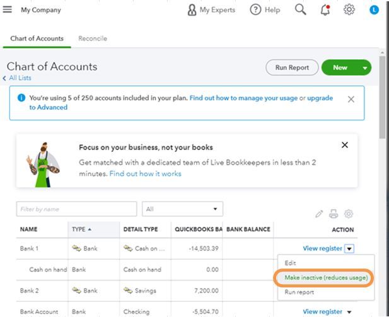Click the Checking detail type cell
The width and height of the screenshot is (389, 317).
(x=136, y=311)
